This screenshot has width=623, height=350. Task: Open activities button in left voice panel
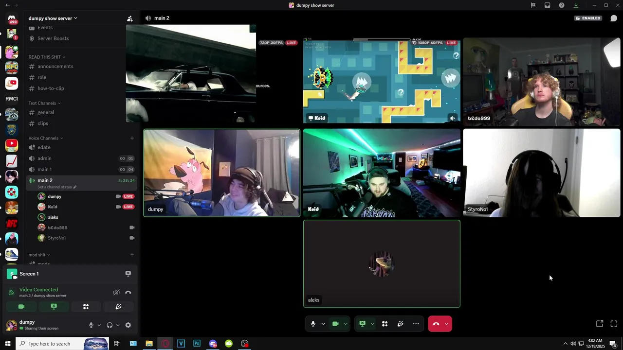click(86, 306)
